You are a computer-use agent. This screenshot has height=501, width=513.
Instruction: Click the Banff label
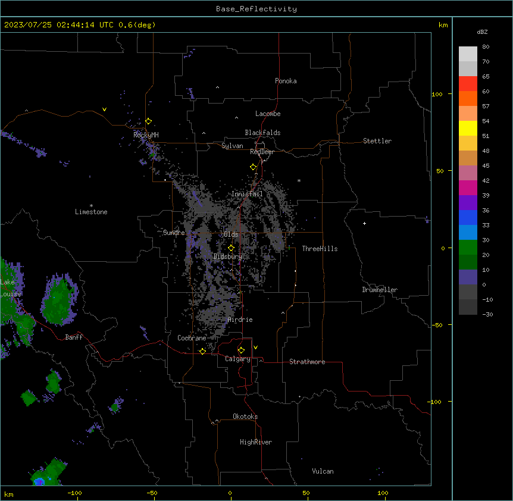coord(74,337)
